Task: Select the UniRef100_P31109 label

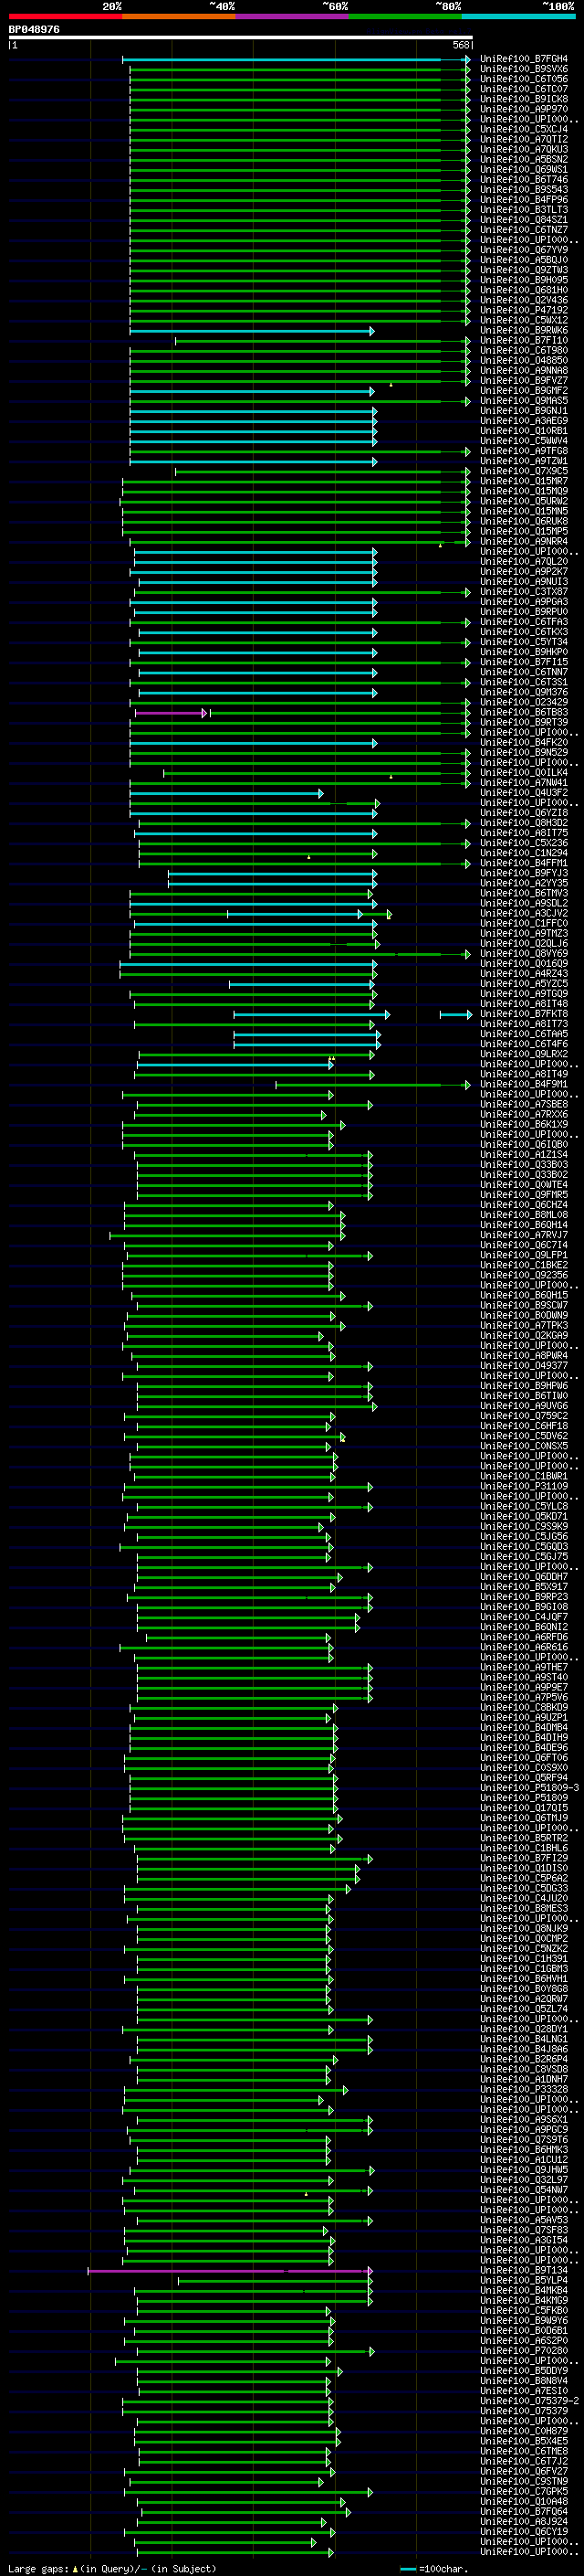Action: point(524,1486)
